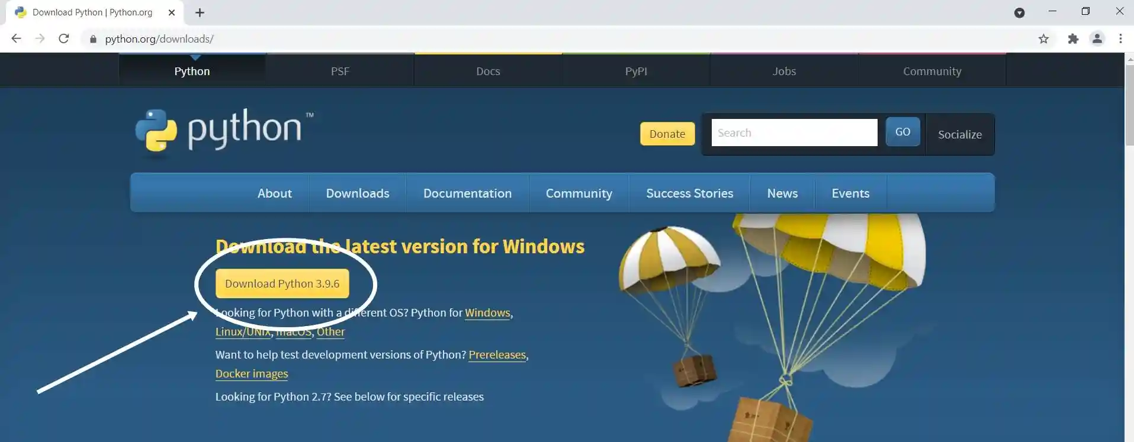The height and width of the screenshot is (442, 1134).
Task: Open the Docs top navigation tab
Action: click(x=488, y=71)
